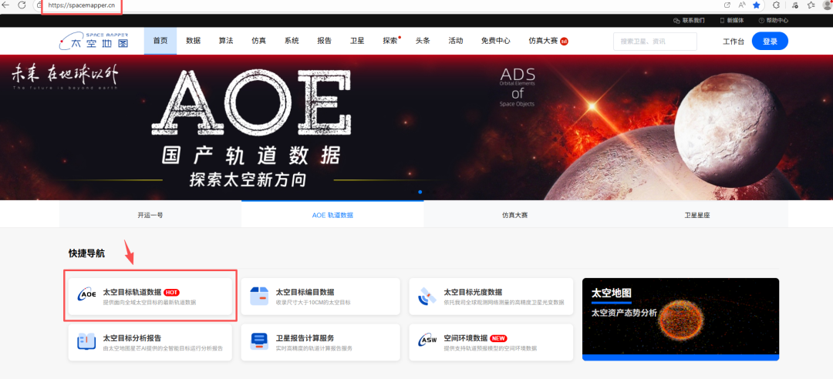Screen dimensions: 833x379
Task: Open the 探索 navigation menu
Action: pos(390,41)
